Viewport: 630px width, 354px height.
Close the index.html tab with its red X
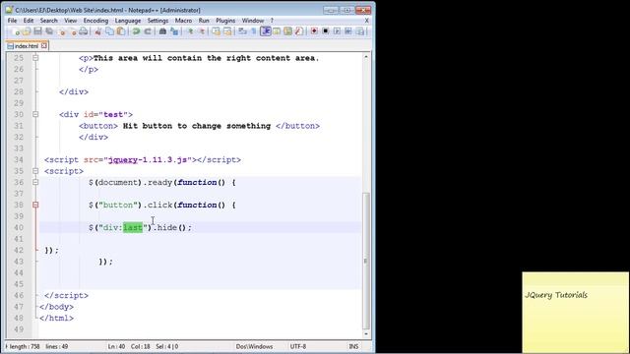tap(44, 46)
